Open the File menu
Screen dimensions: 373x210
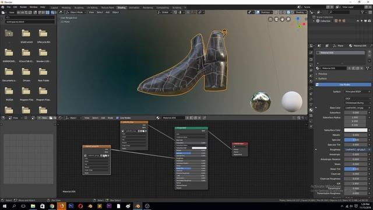coord(9,7)
